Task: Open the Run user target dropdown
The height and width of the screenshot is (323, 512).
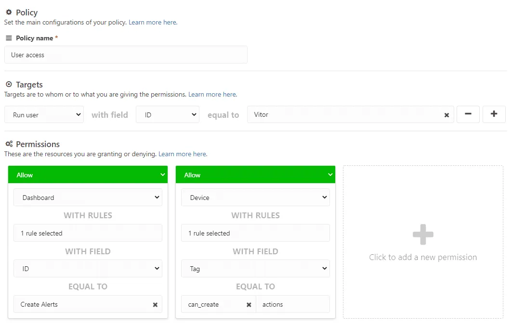Action: tap(44, 115)
